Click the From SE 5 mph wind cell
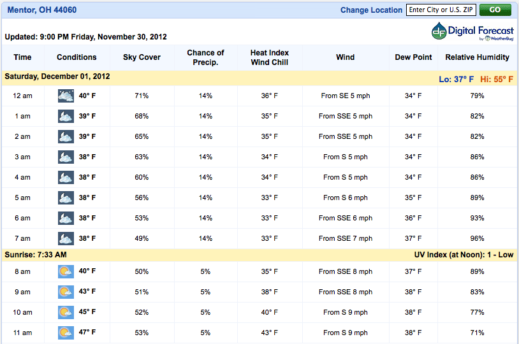 coord(346,96)
